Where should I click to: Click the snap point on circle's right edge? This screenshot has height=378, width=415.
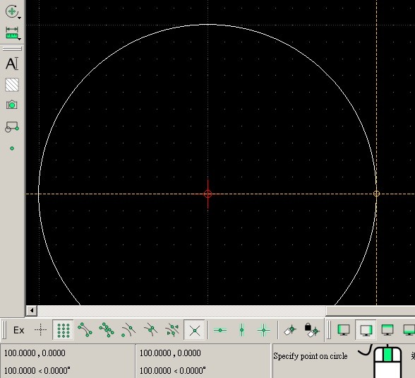pyautogui.click(x=376, y=194)
